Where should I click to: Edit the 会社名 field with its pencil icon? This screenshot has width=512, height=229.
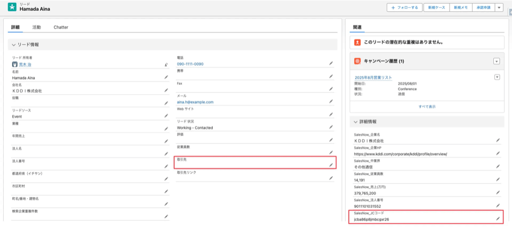pyautogui.click(x=166, y=90)
